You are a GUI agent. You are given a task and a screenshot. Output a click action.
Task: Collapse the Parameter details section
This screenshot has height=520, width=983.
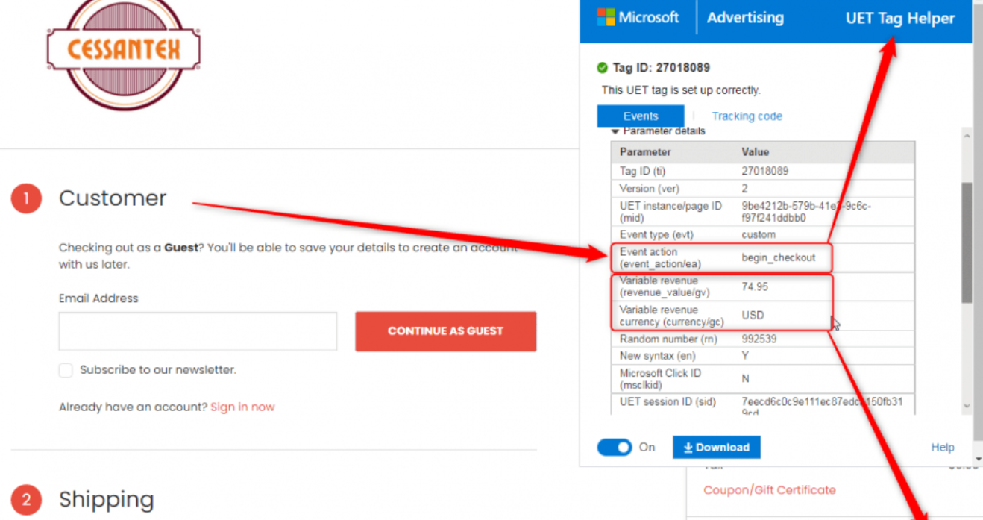click(615, 132)
